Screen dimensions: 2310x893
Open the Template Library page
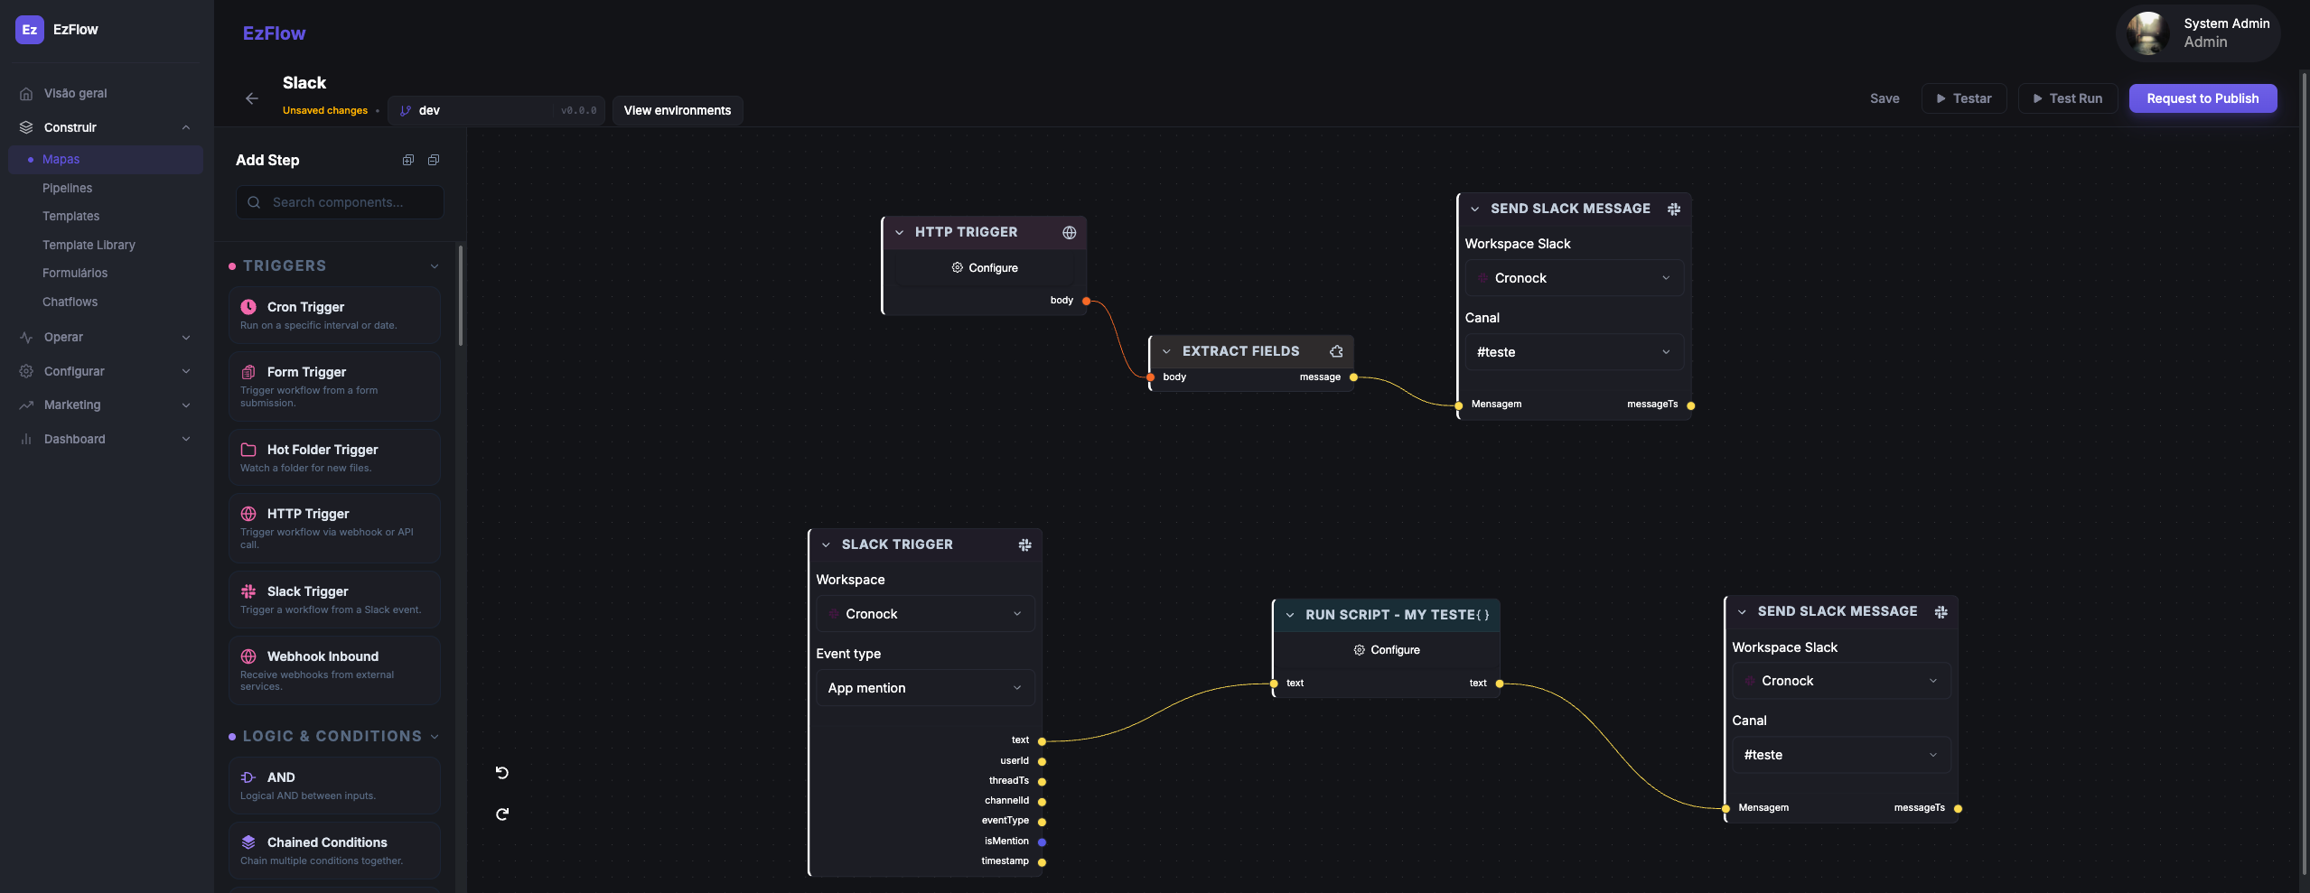point(89,246)
